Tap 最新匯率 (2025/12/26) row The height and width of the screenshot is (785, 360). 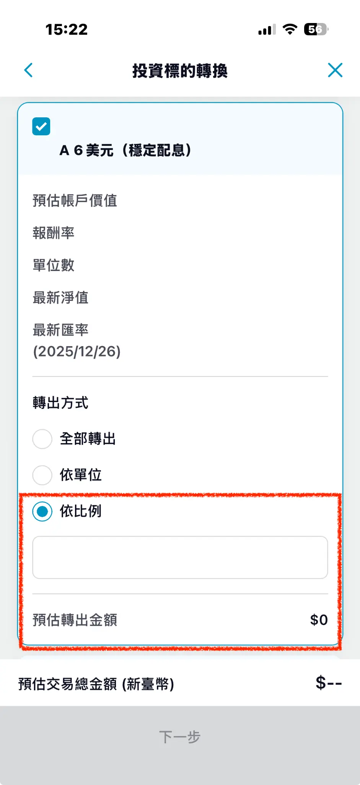[77, 339]
